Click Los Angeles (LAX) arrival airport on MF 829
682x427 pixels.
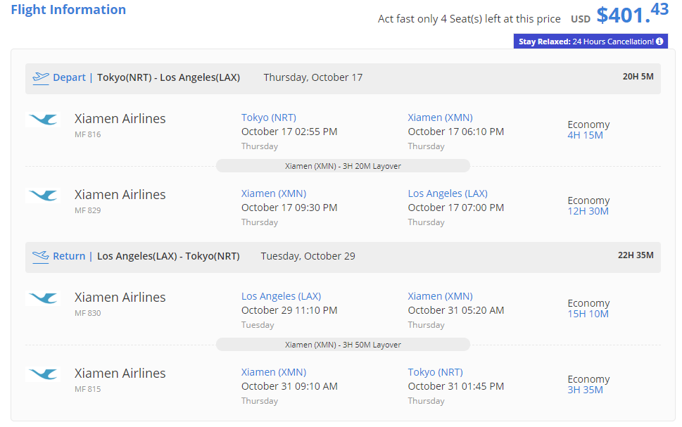click(x=448, y=193)
